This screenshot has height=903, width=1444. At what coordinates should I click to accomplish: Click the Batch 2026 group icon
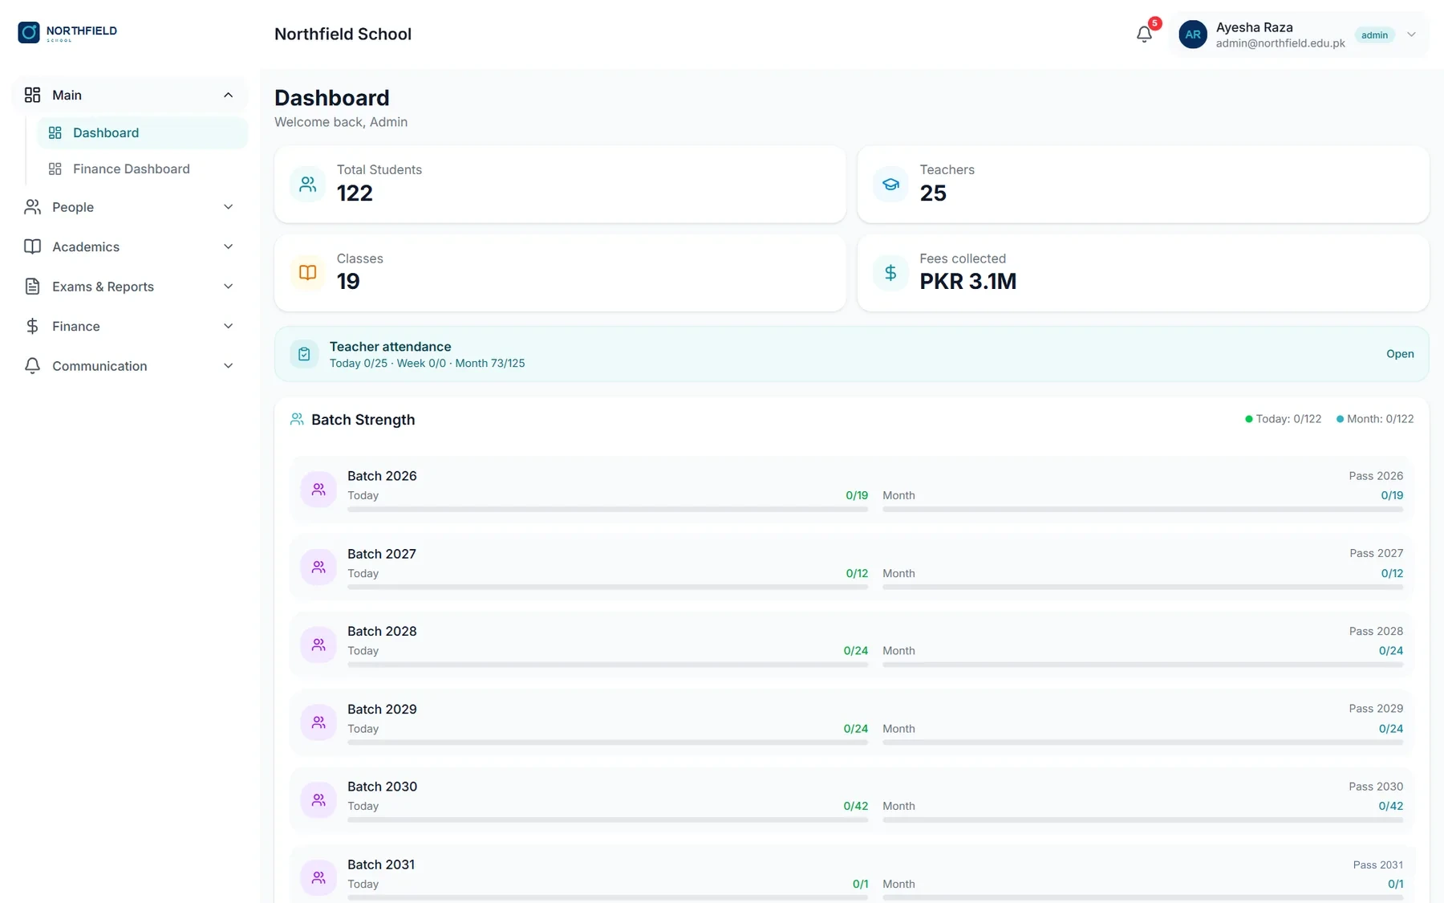[318, 490]
